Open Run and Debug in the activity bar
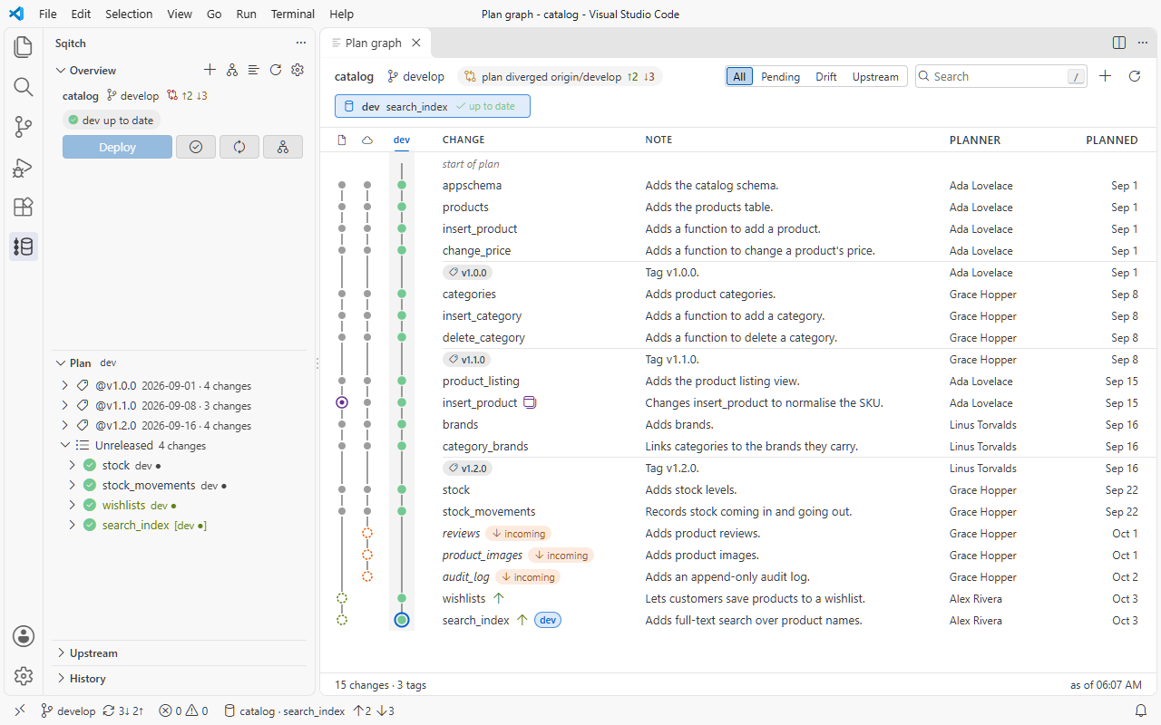Viewport: 1161px width, 725px height. [x=24, y=167]
